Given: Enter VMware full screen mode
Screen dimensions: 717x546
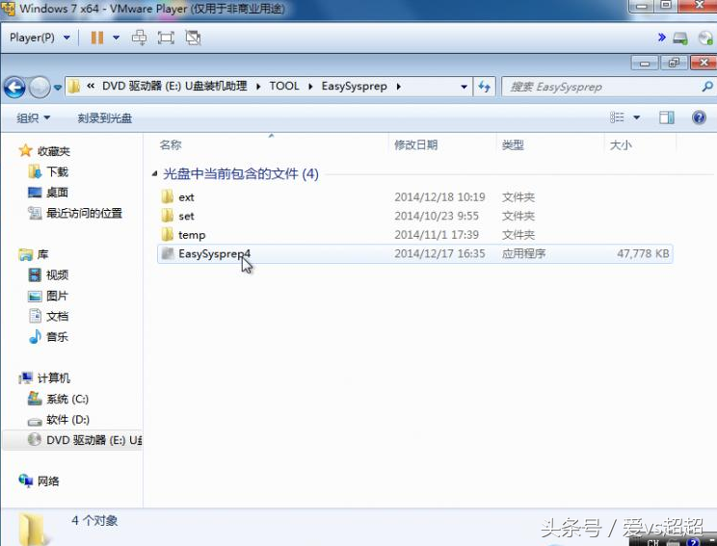Looking at the screenshot, I should click(166, 38).
